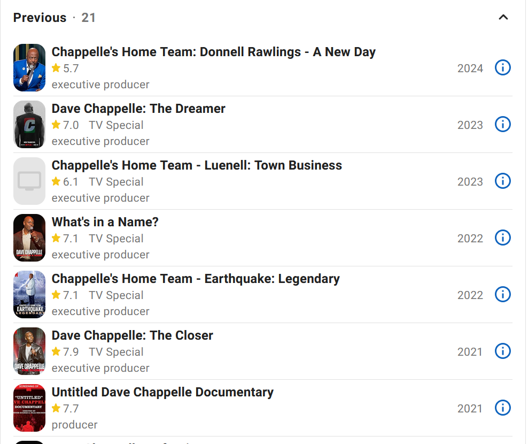The width and height of the screenshot is (528, 444).
Task: Show info for Luenell: Town Business
Action: (502, 181)
